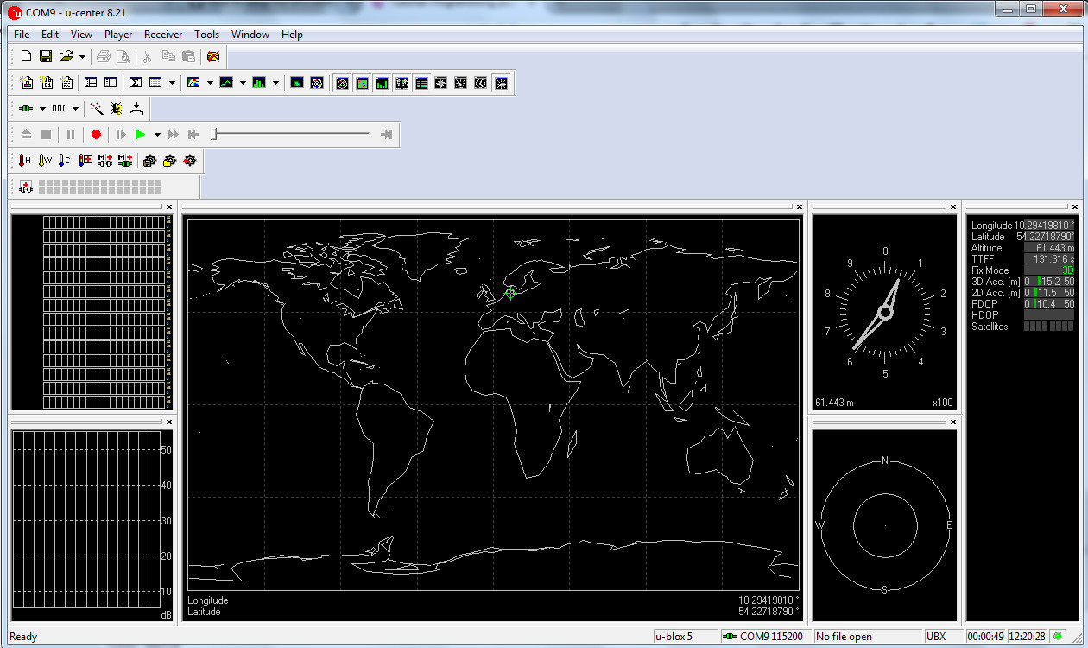Viewport: 1088px width, 648px height.
Task: Open the Receiver menu
Action: coord(163,35)
